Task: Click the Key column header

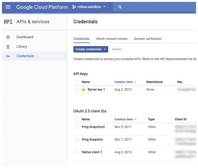Action: [x=180, y=82]
